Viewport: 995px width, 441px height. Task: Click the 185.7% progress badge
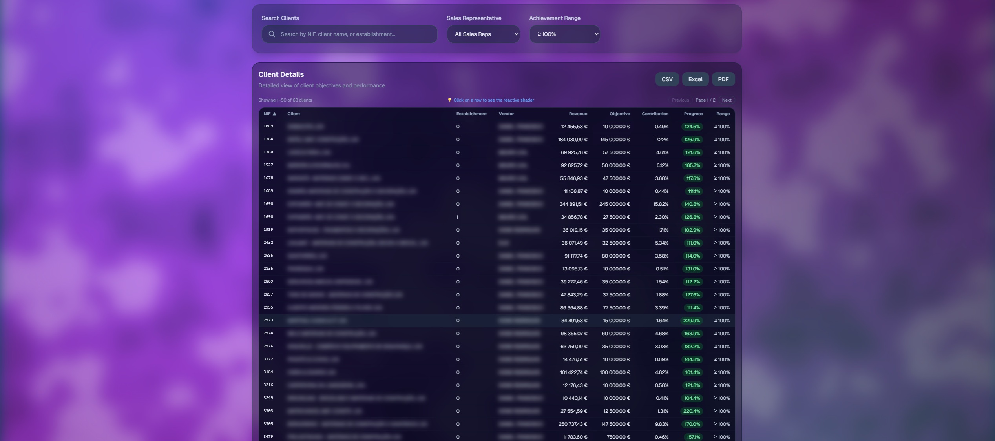pyautogui.click(x=692, y=165)
